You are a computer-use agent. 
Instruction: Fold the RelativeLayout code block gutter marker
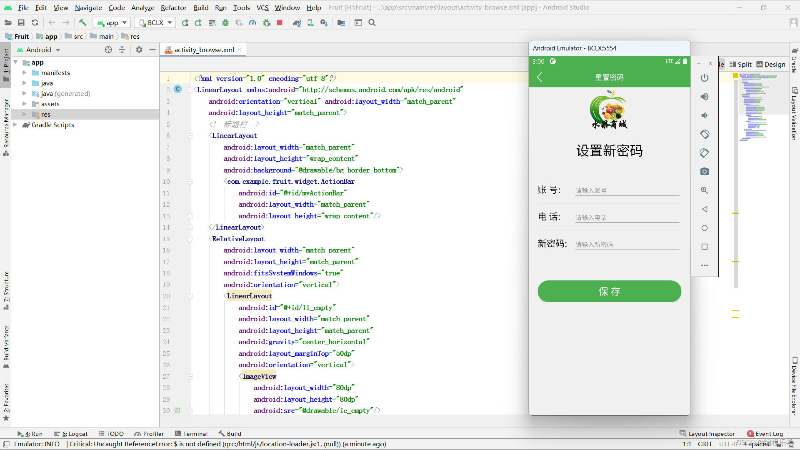point(190,239)
